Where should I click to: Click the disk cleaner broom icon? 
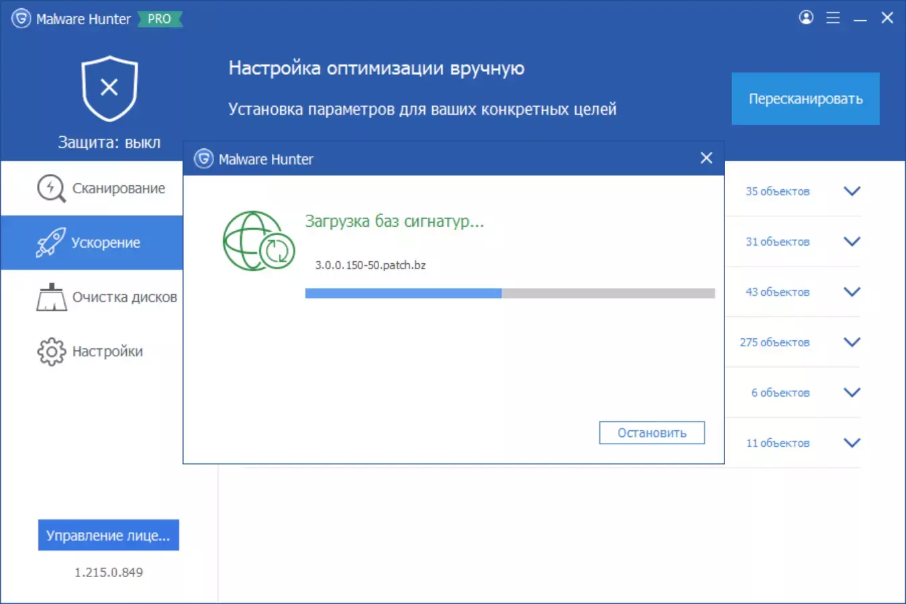tap(51, 297)
